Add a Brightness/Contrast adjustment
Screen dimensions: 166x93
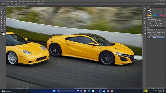point(151,21)
